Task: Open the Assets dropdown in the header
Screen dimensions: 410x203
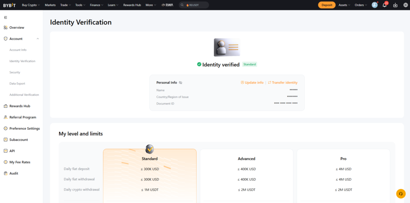Action: (344, 5)
